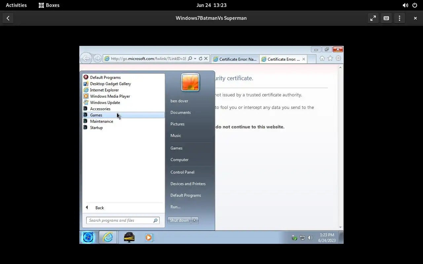Click the magnifier icon in the Start search box
Viewport: 423px width, 264px height.
156,220
